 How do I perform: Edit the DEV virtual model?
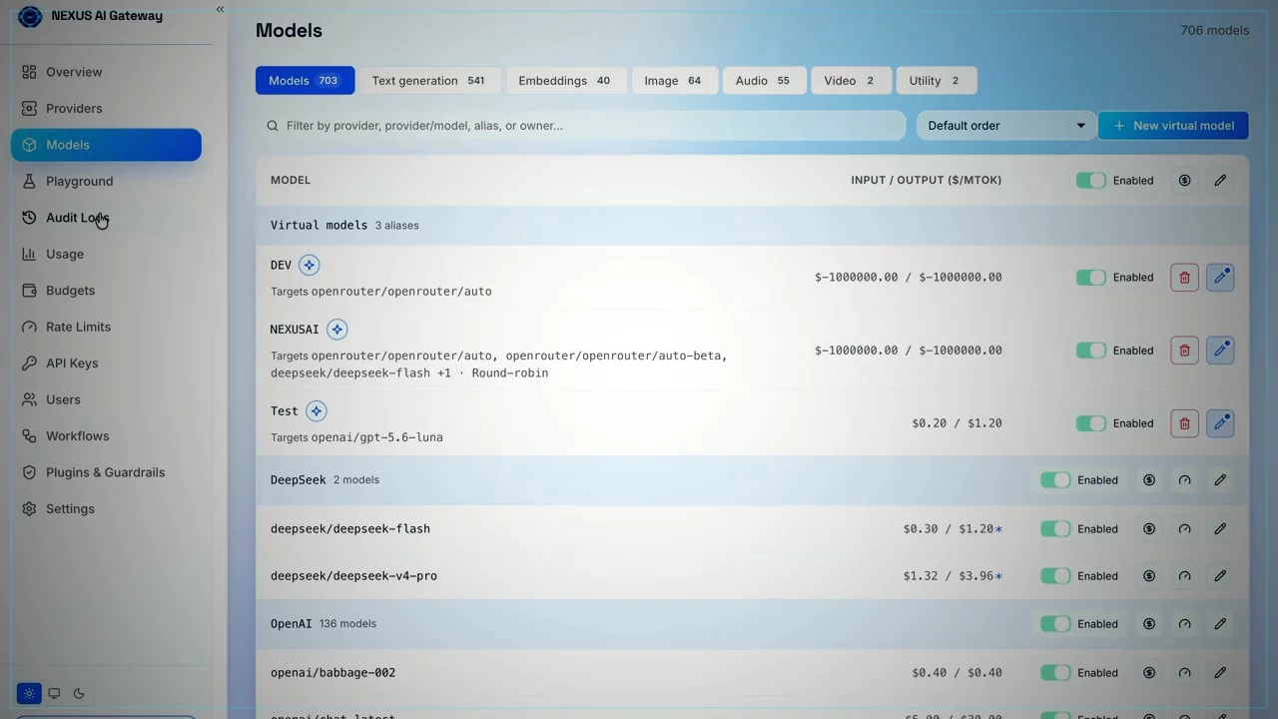1220,278
